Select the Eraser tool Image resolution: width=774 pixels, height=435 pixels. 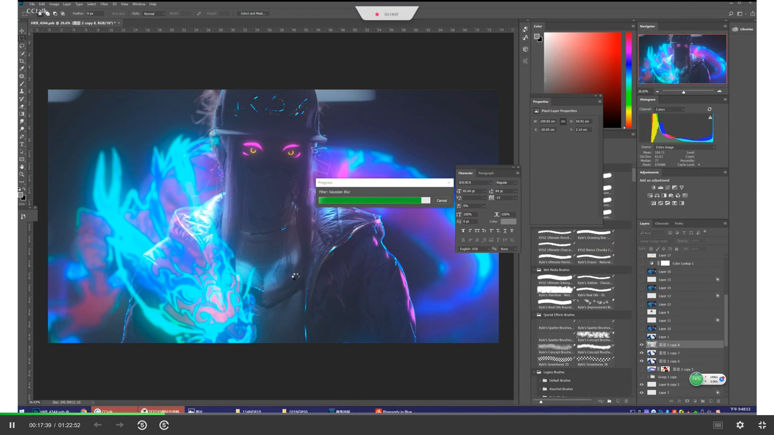pos(22,106)
